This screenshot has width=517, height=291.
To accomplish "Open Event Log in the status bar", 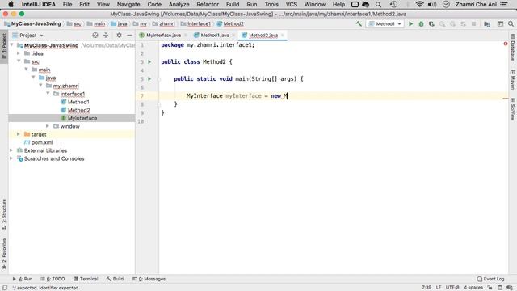I will (490, 279).
